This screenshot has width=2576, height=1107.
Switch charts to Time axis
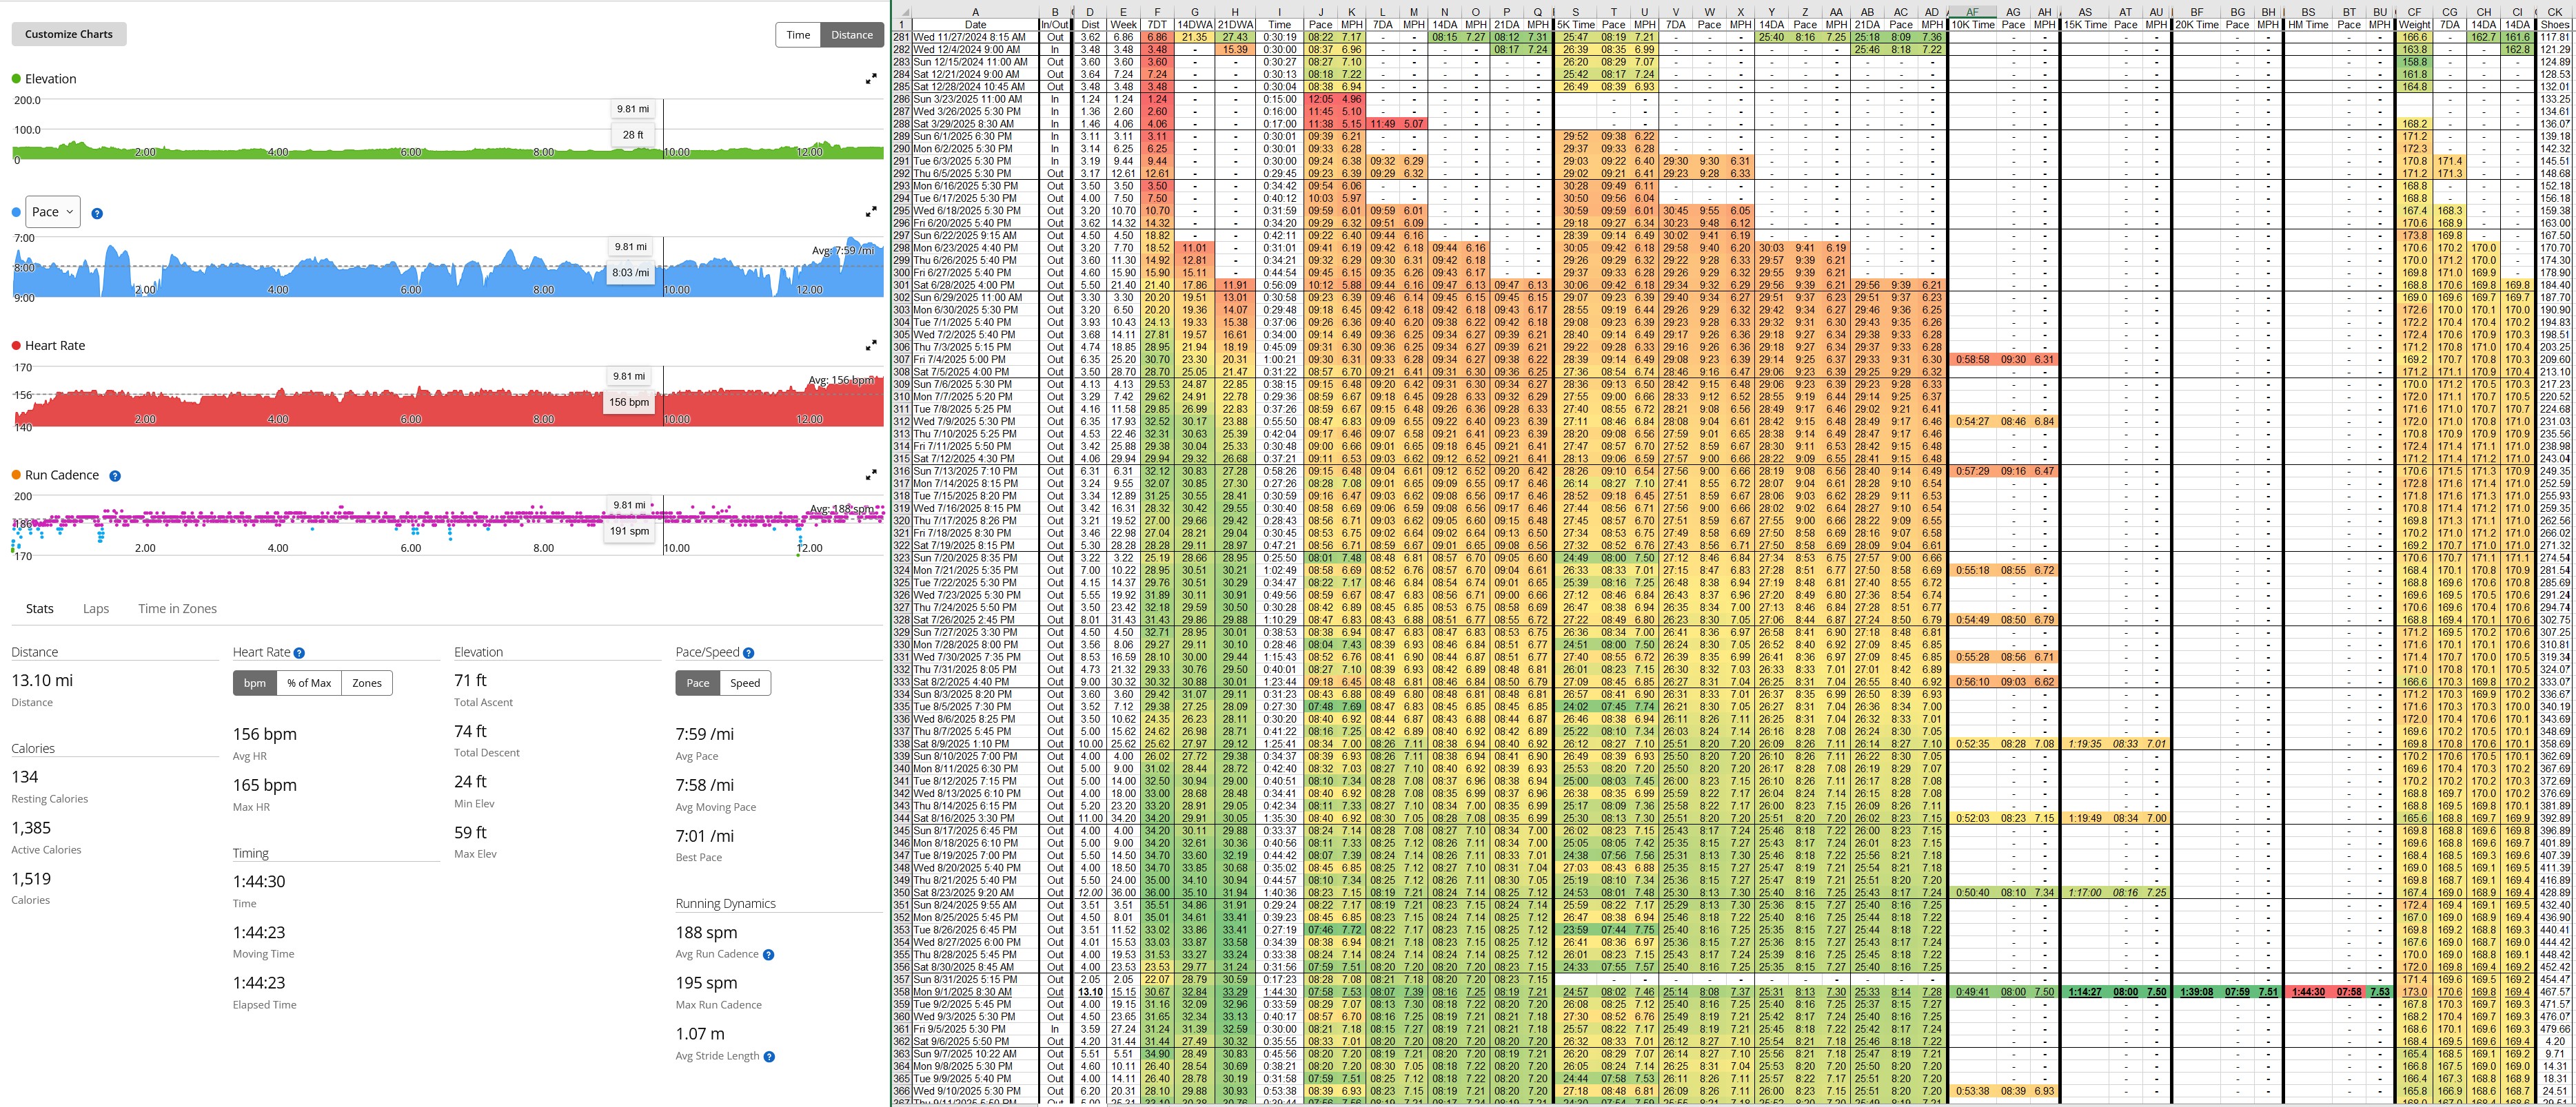[x=798, y=34]
